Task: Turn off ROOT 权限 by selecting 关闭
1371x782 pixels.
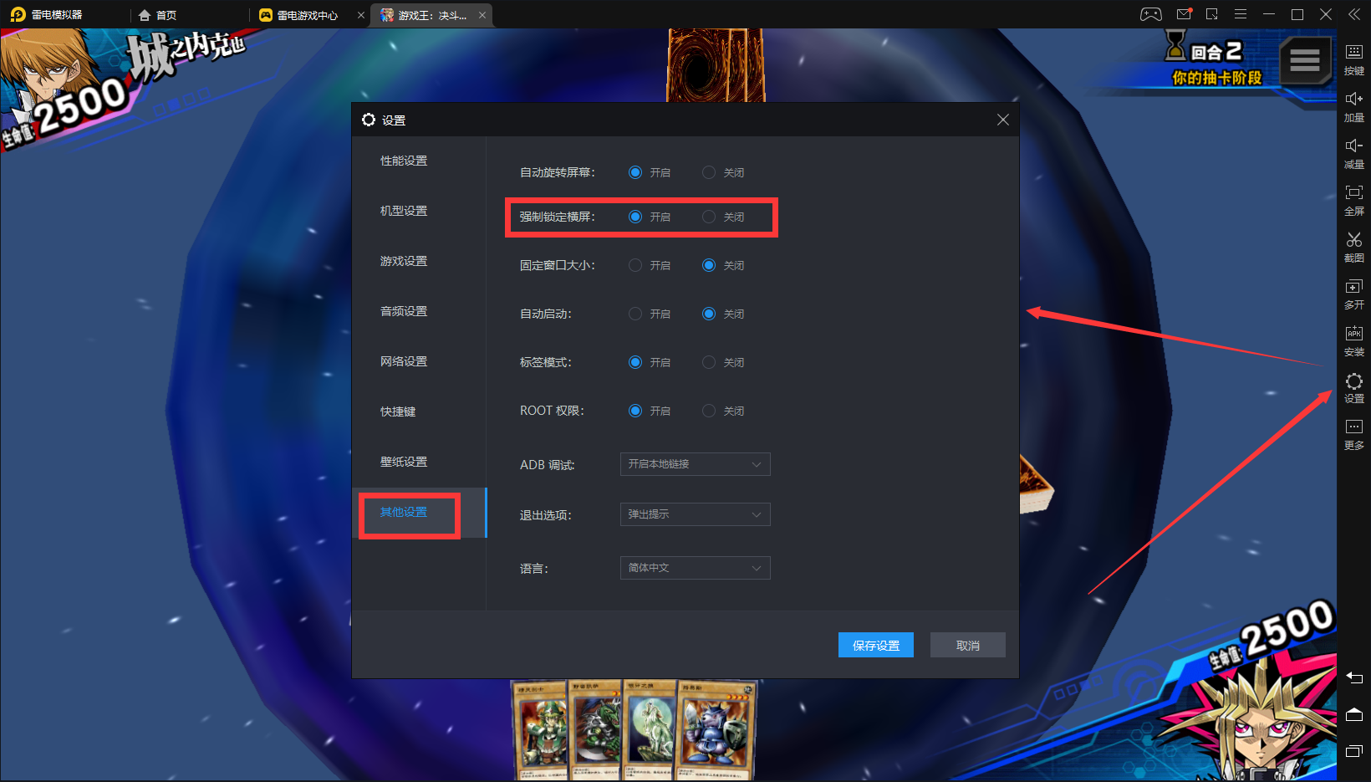Action: point(709,411)
